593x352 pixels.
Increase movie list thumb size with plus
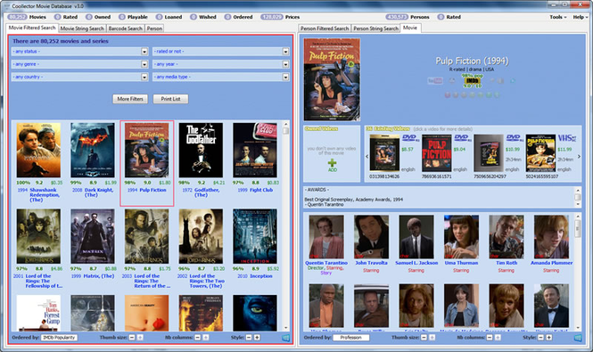[140, 337]
